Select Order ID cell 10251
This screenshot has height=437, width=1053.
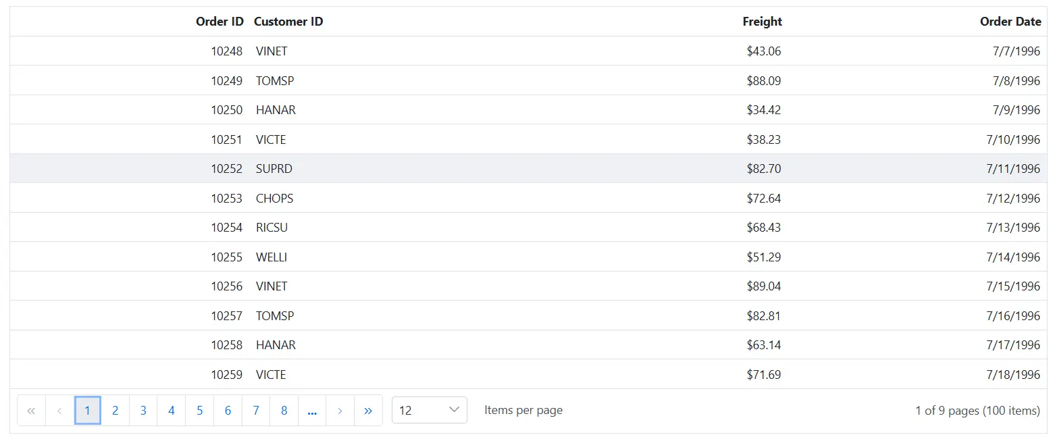226,140
